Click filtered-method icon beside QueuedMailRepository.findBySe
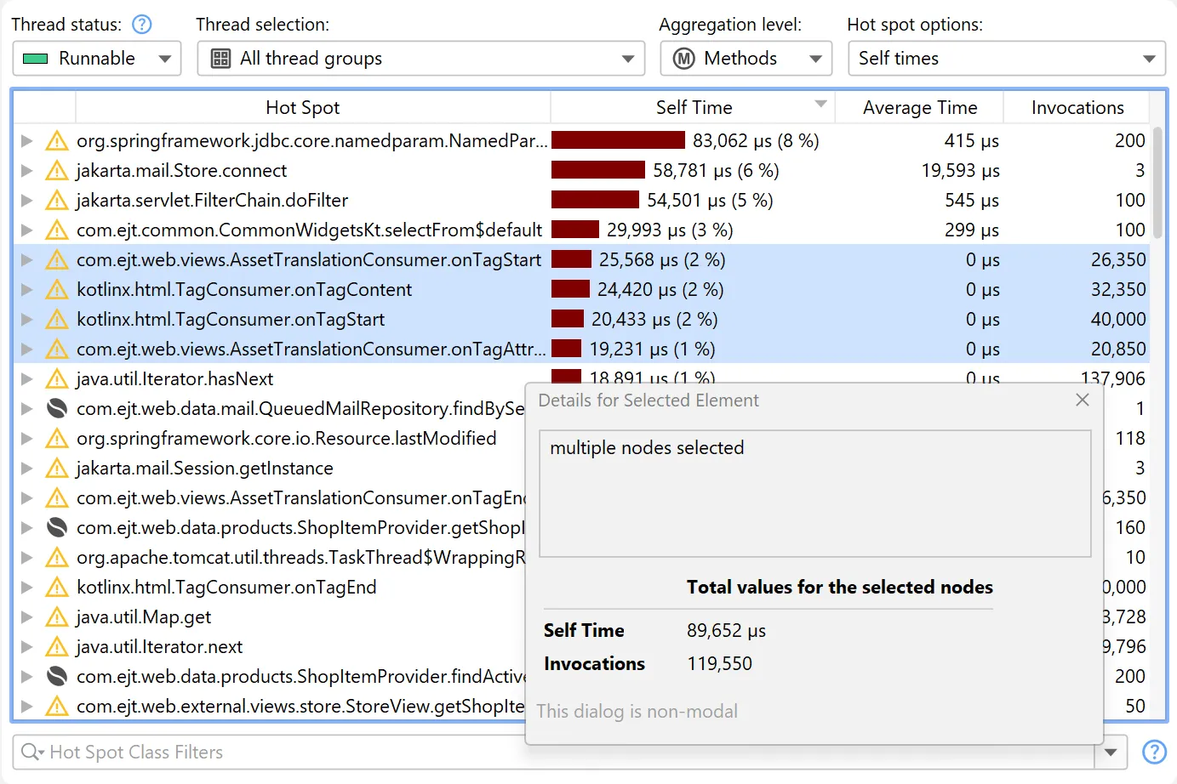 coord(56,408)
